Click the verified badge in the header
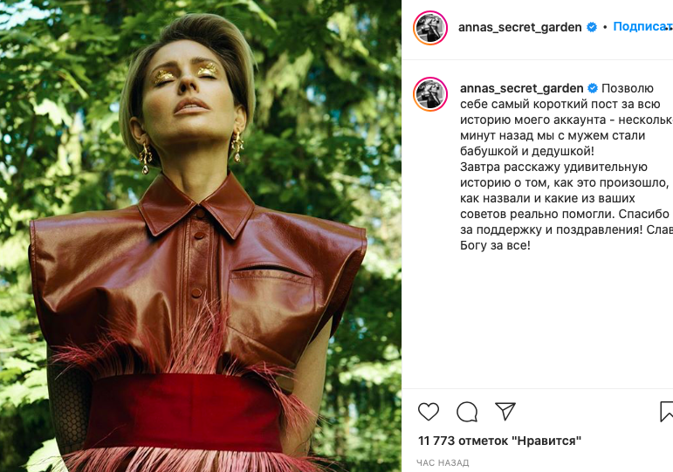Screen dimensions: 673x472 point(592,27)
